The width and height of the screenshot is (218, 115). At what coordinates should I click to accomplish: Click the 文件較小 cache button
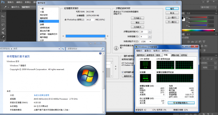pyautogui.click(x=137, y=18)
